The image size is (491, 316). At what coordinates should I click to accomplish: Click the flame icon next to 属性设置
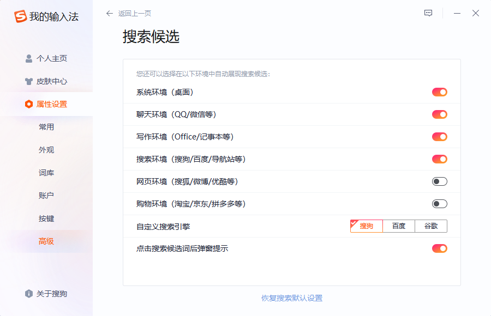[30, 104]
